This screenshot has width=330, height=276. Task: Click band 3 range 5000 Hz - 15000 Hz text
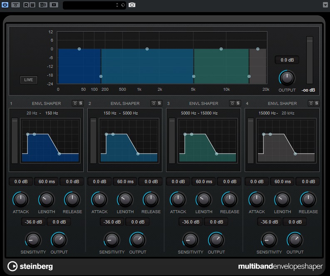(199, 113)
